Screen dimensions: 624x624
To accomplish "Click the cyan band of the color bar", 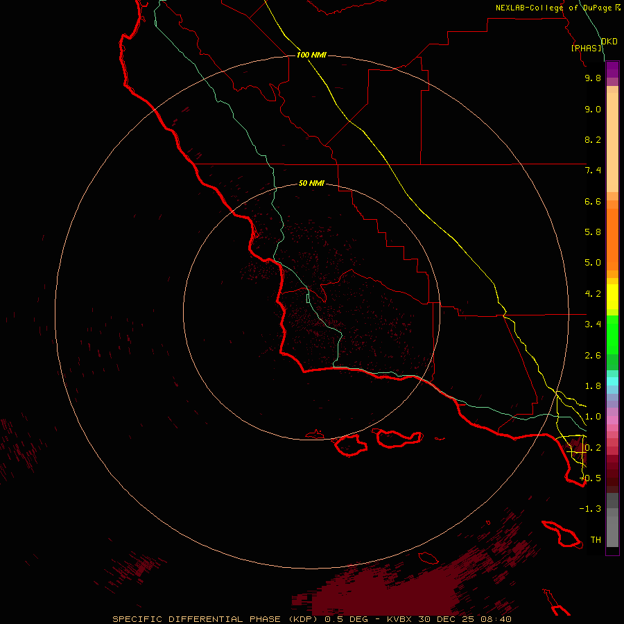I will tap(612, 381).
